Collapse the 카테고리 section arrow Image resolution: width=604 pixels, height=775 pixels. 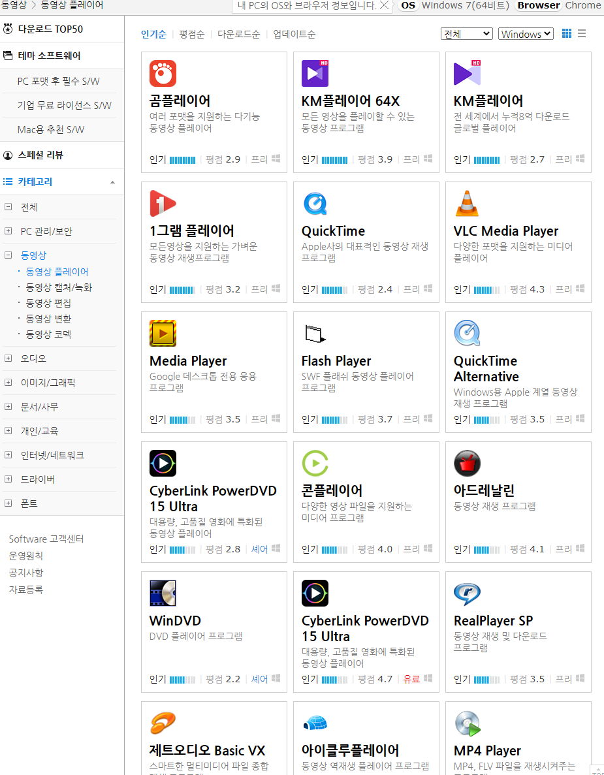[x=113, y=182]
